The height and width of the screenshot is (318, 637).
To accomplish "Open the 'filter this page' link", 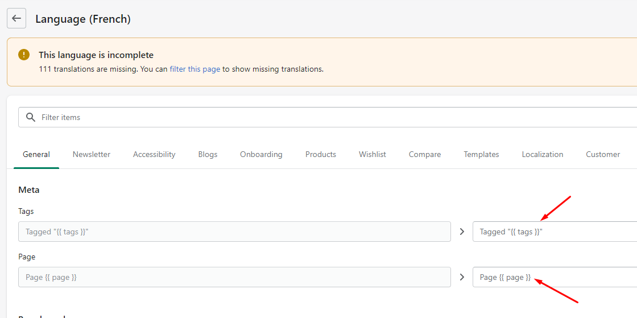I will tap(195, 69).
